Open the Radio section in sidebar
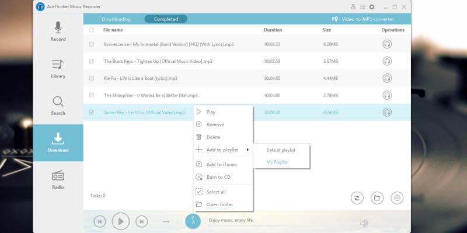 coord(58,179)
